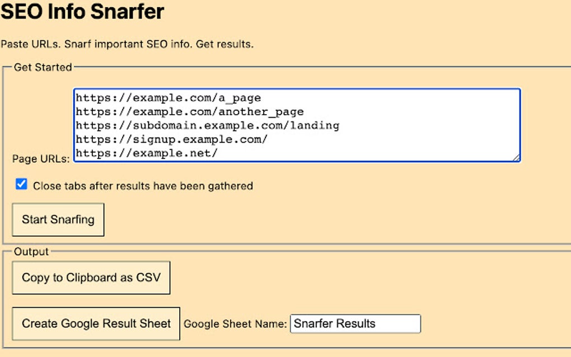Image resolution: width=571 pixels, height=357 pixels.
Task: Place cursor on the example.net line
Action: (147, 153)
